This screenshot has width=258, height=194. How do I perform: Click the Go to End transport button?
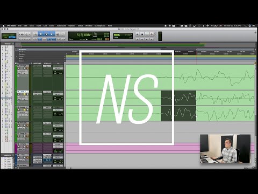click(x=152, y=39)
